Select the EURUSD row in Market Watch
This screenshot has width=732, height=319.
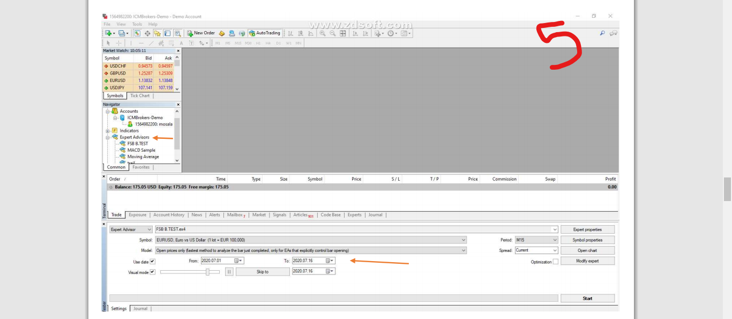138,80
